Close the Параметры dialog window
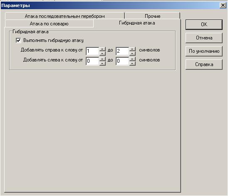Screen dimensions: 228x196 coord(223,5)
